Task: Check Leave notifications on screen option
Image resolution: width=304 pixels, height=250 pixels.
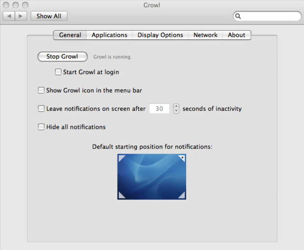Action: coord(41,108)
